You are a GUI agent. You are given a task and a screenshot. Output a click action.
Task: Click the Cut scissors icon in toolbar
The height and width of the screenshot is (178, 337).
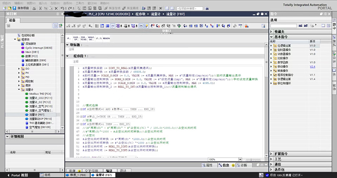40,8
